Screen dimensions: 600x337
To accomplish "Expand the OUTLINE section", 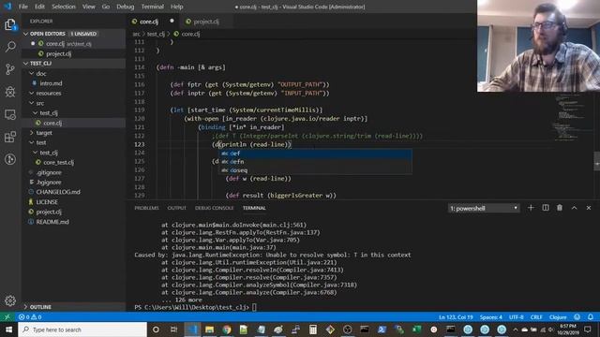I will coord(73,307).
